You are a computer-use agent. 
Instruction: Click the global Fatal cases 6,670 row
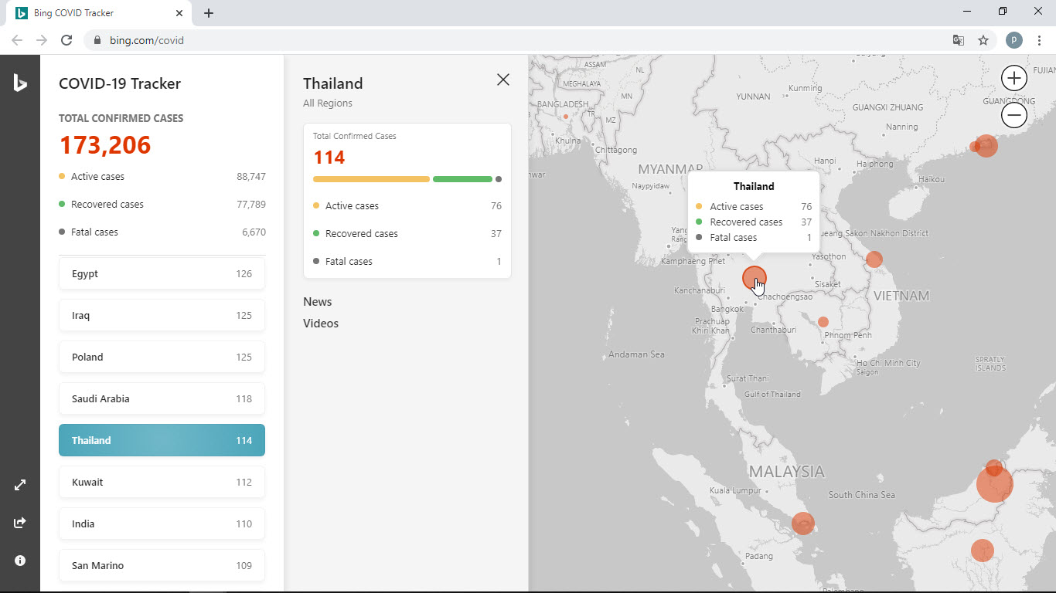[162, 232]
